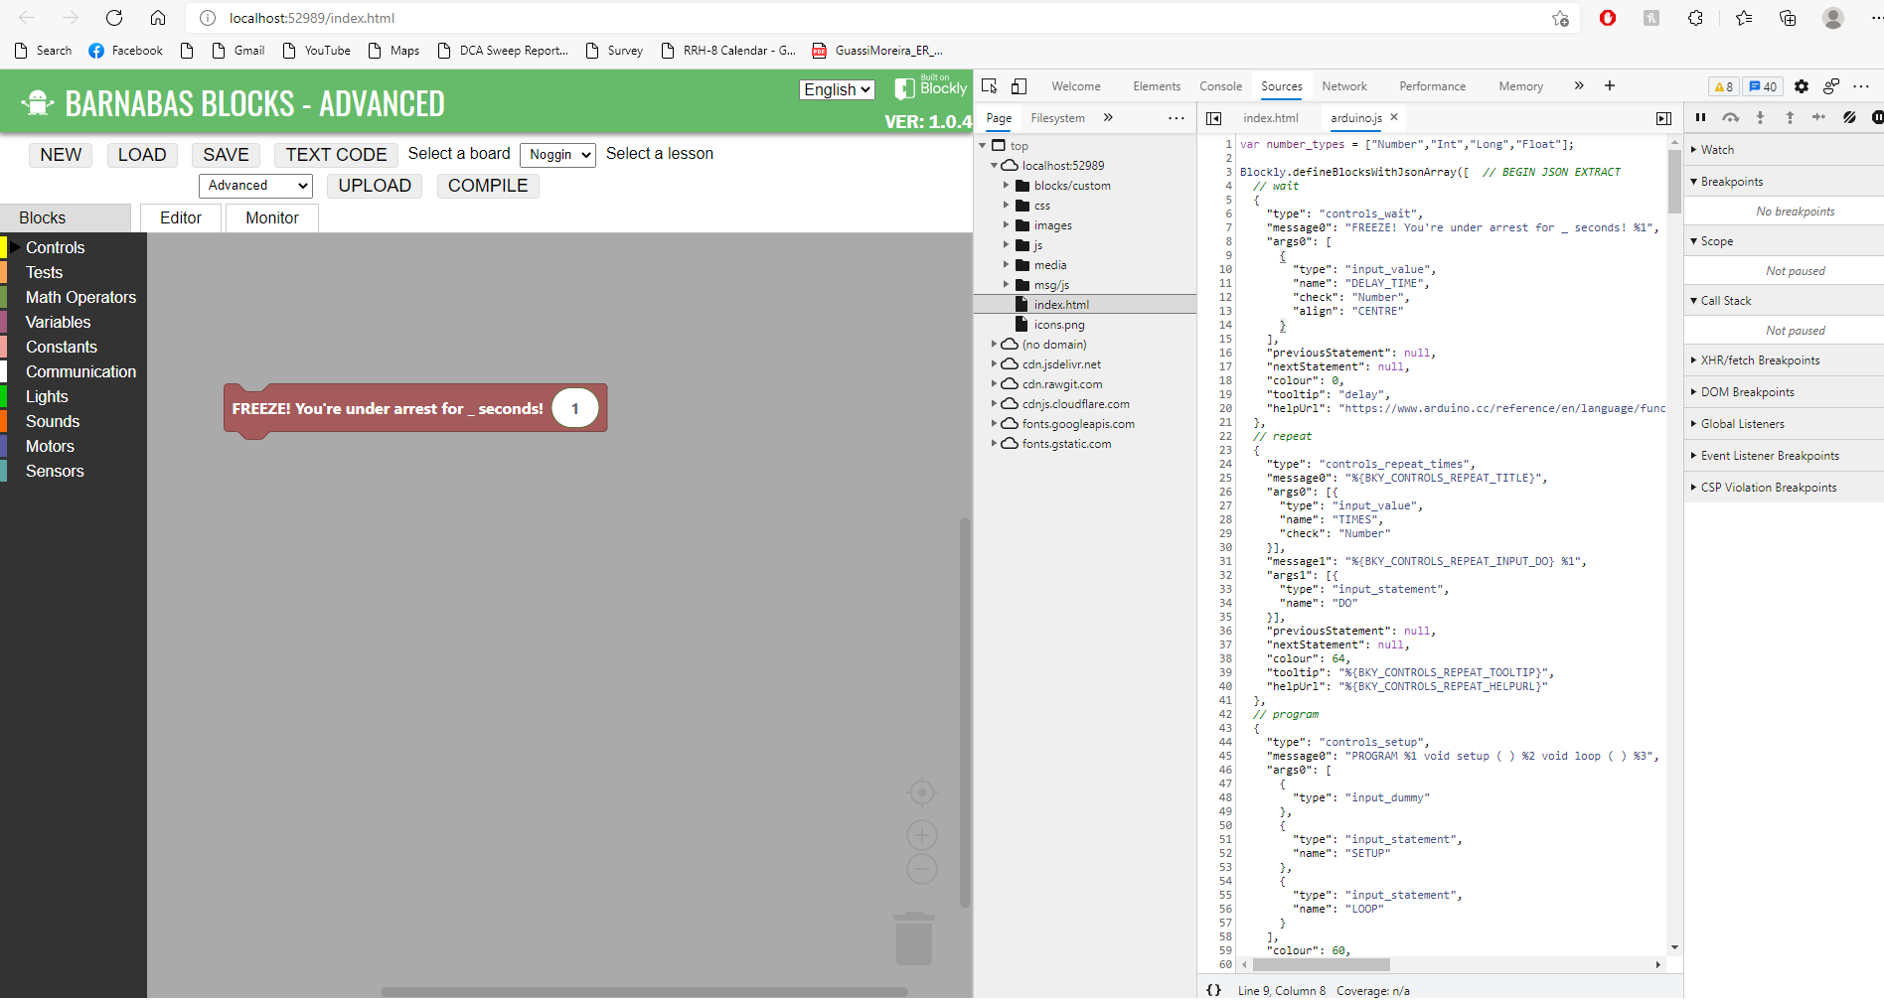Screen dimensions: 1884x1000
Task: Open the Built on Blockly logo link
Action: pyautogui.click(x=931, y=86)
